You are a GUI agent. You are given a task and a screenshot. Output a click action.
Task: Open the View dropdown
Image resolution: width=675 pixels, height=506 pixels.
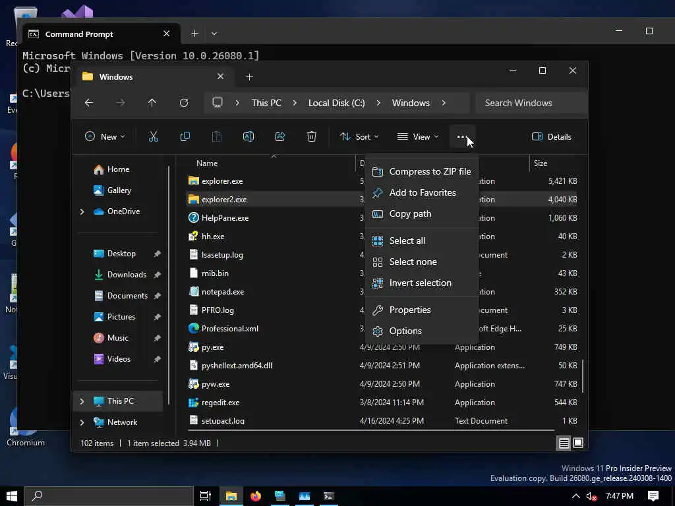417,137
